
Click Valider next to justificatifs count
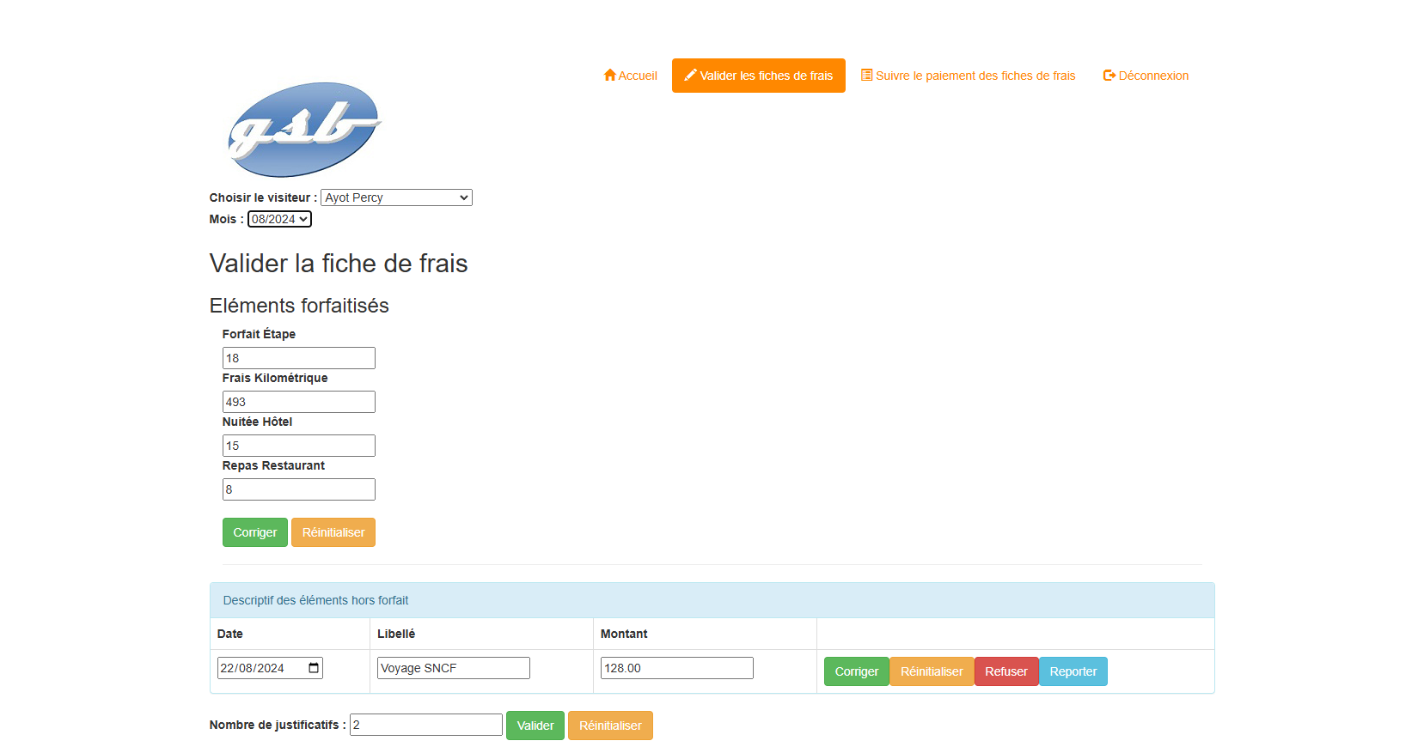[535, 726]
